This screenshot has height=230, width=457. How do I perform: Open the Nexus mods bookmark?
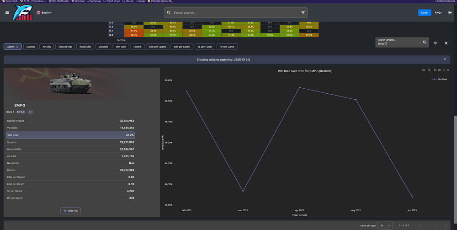coord(10,1)
